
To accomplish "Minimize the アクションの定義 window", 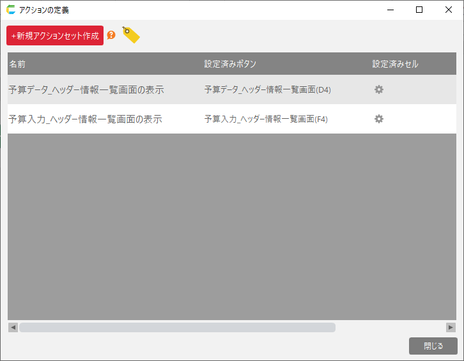I will 390,10.
